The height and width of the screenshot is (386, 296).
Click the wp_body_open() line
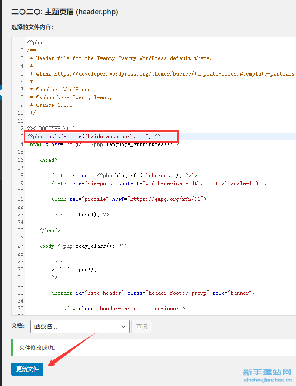click(74, 270)
